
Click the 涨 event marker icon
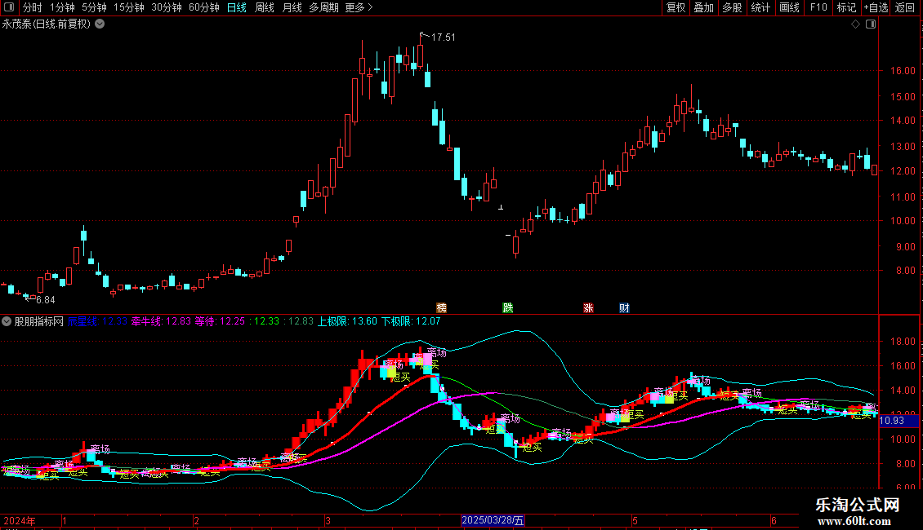pos(588,308)
